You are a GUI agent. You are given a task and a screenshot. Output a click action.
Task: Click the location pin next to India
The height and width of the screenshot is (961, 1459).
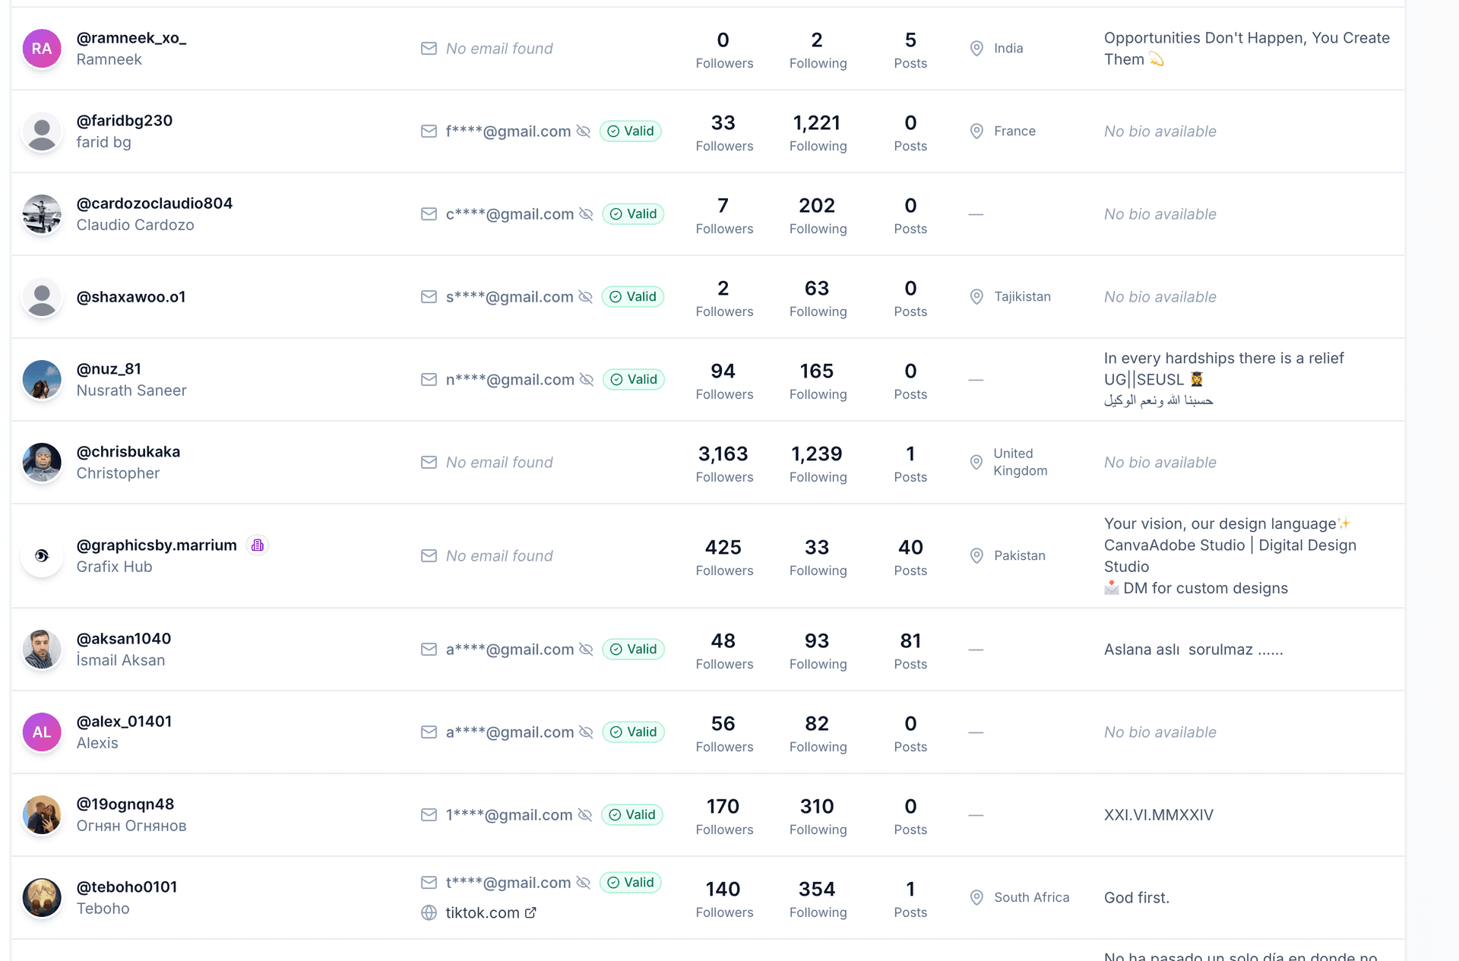click(976, 49)
